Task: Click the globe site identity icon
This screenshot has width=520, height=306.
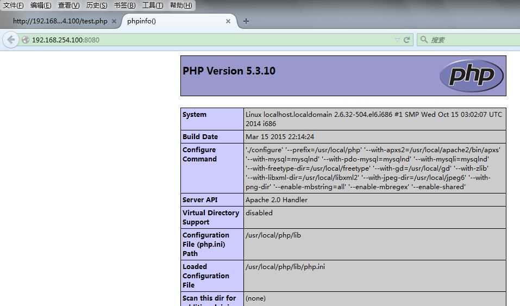Action: click(x=26, y=40)
